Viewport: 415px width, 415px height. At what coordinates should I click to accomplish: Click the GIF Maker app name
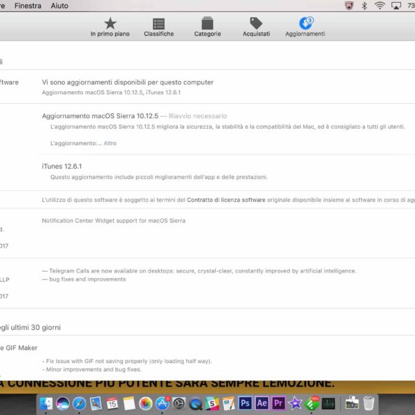[x=19, y=348]
